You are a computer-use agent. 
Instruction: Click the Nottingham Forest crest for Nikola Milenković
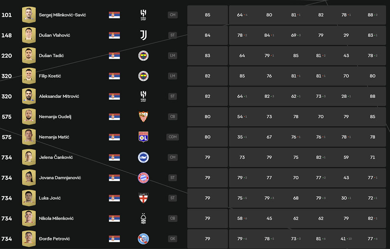tap(143, 218)
